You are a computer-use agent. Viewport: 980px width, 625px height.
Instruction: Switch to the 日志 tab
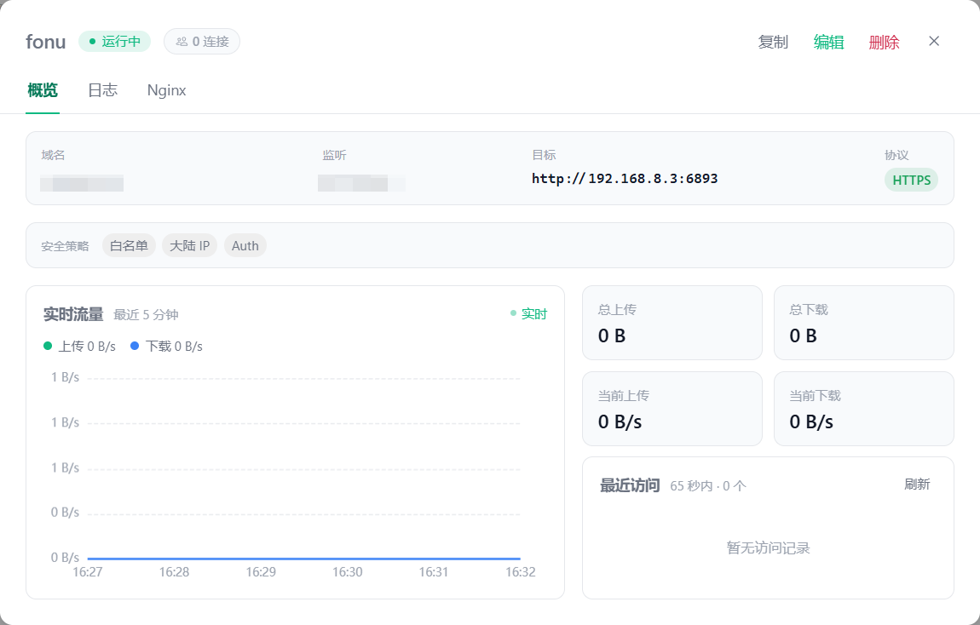click(102, 90)
